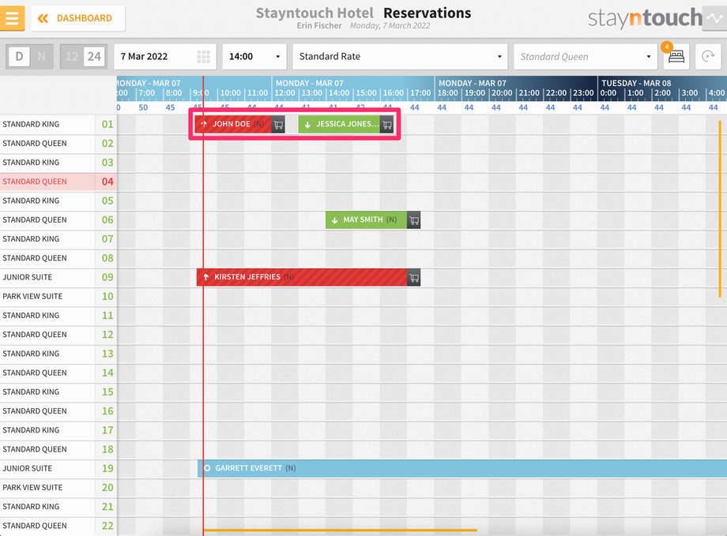This screenshot has height=536, width=727.
Task: Click the departure arrow on John Doe block
Action: coord(204,124)
